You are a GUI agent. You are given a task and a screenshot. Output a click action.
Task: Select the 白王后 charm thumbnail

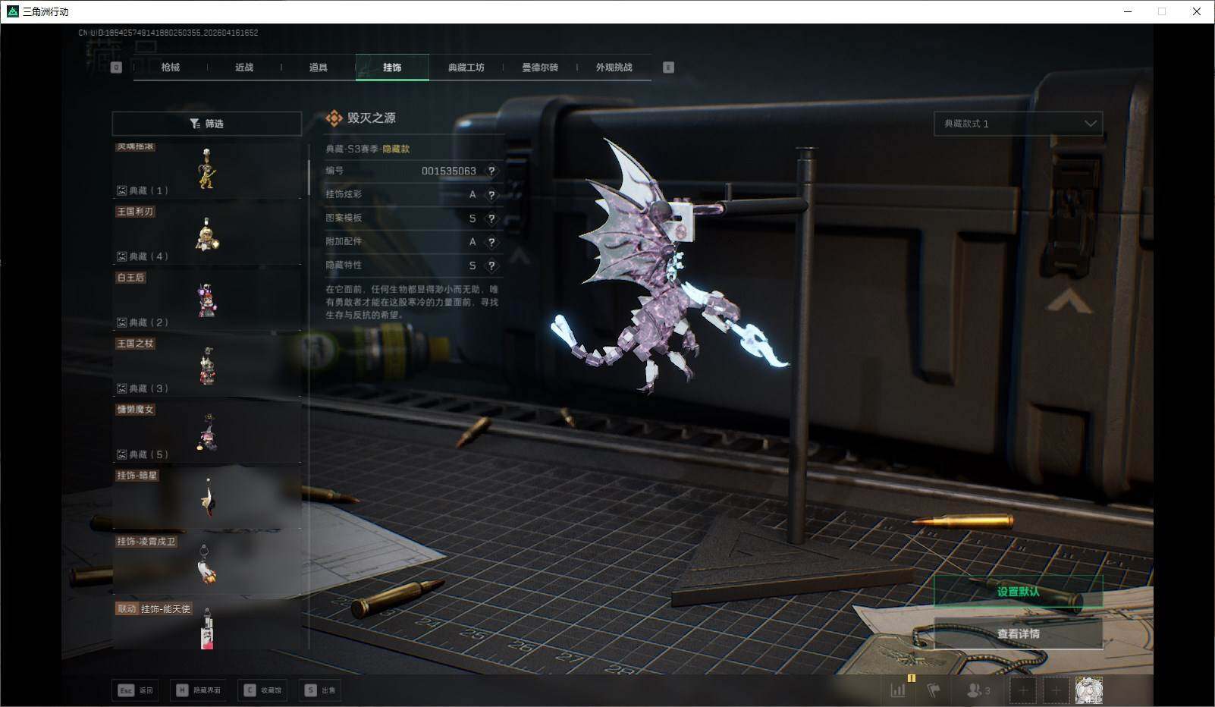tap(206, 300)
